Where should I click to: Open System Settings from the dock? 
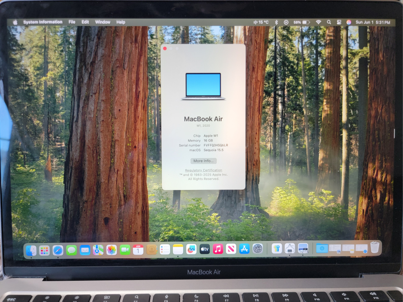coord(257,249)
